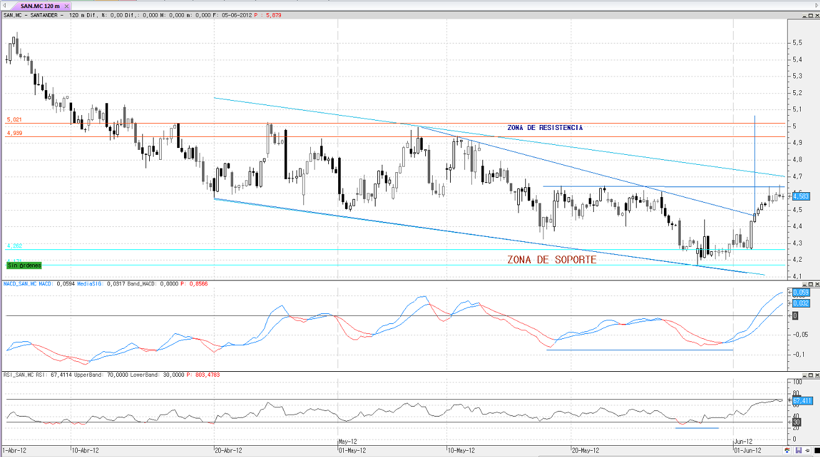Click the '10-Abr-12' date label
Image resolution: width=820 pixels, height=457 pixels.
[x=85, y=450]
